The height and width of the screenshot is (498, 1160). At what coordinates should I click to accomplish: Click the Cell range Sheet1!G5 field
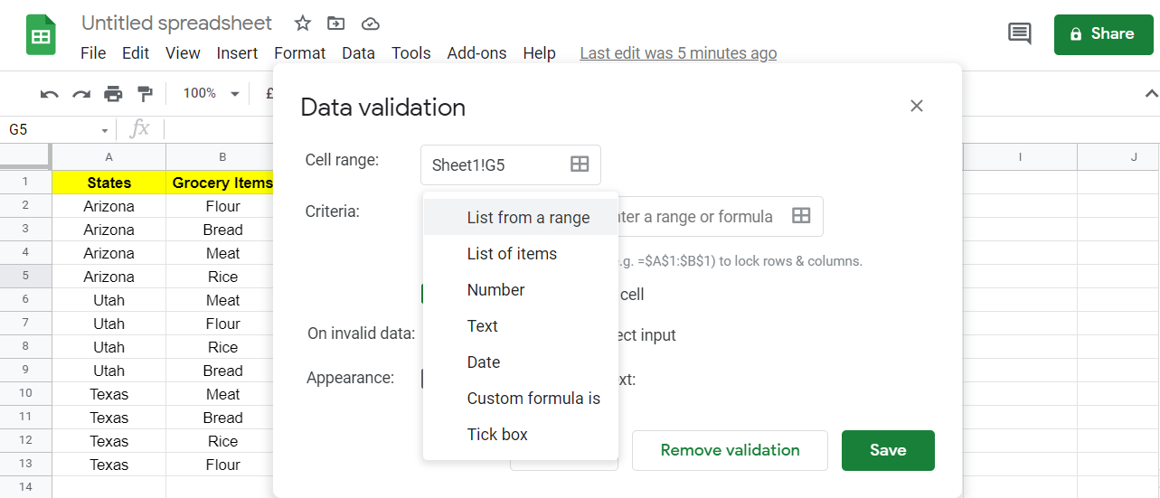(x=511, y=164)
